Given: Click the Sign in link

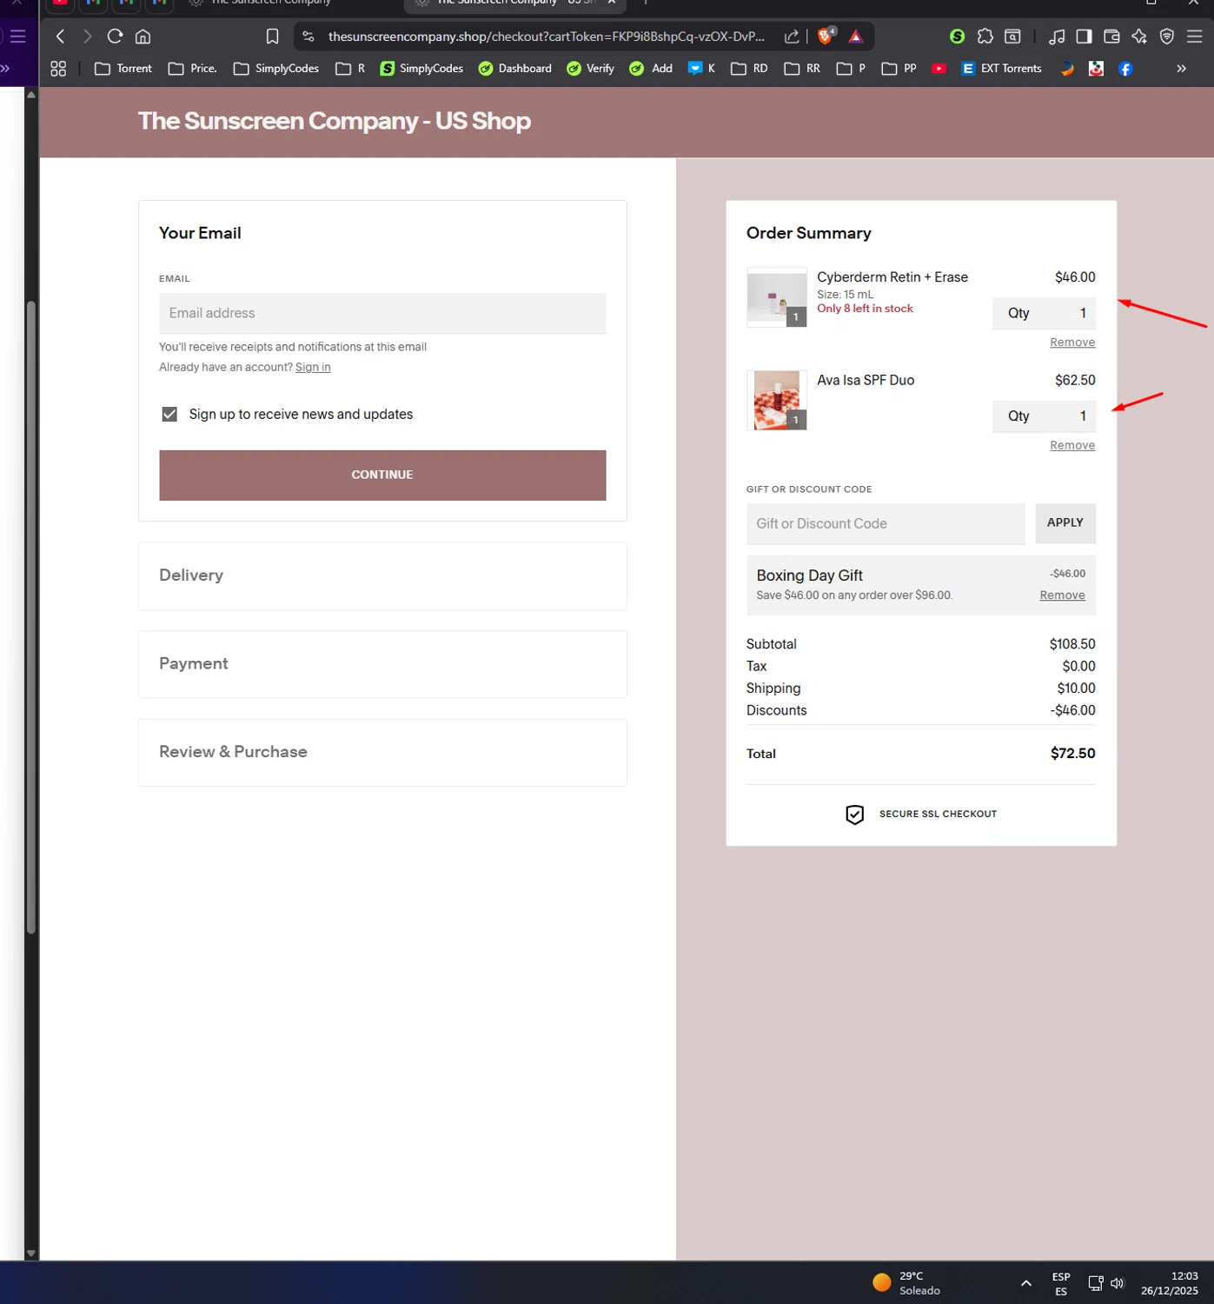Looking at the screenshot, I should click(313, 368).
